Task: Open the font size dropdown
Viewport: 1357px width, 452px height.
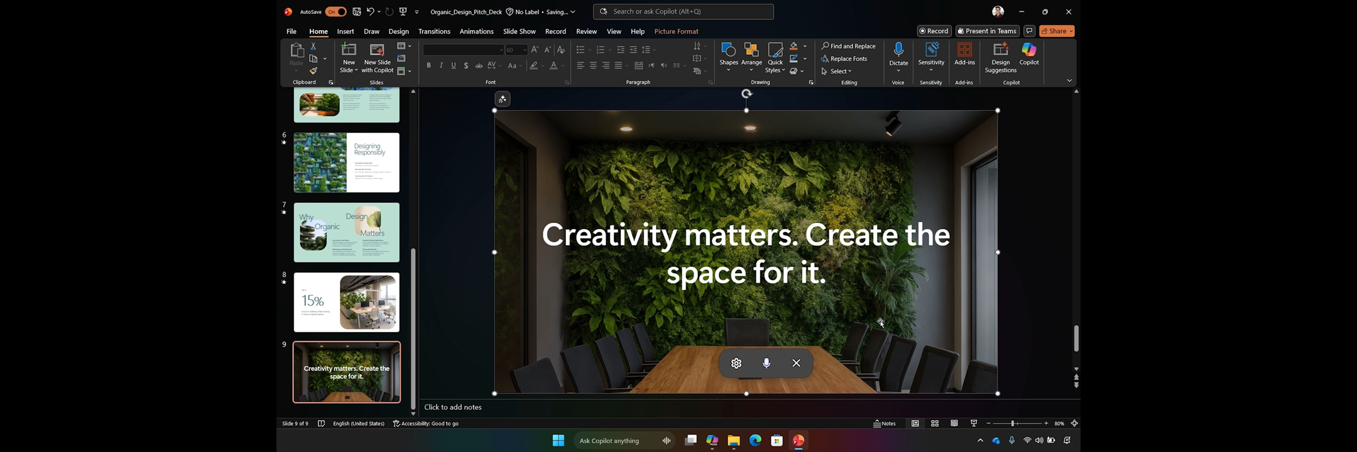Action: click(525, 50)
